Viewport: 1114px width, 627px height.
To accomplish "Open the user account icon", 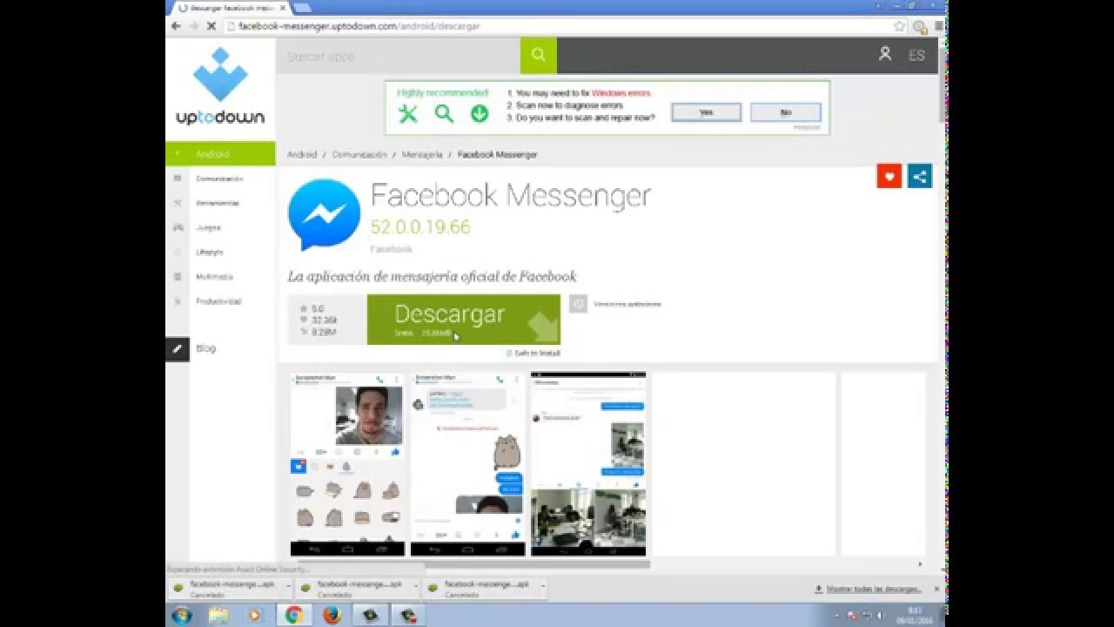I will (885, 54).
